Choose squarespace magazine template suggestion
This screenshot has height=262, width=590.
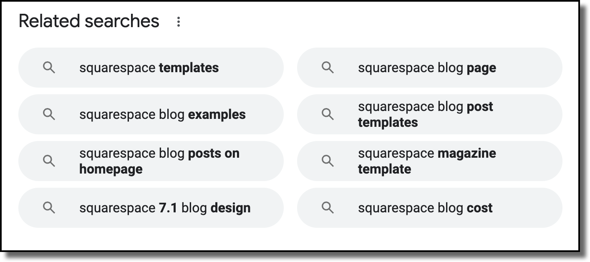pos(430,161)
